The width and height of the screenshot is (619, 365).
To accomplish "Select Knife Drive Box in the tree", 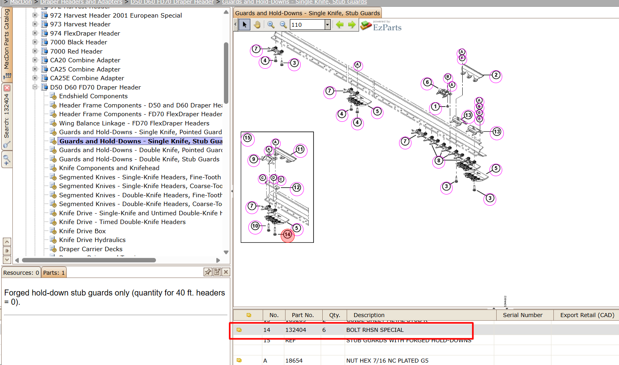I will pos(82,231).
